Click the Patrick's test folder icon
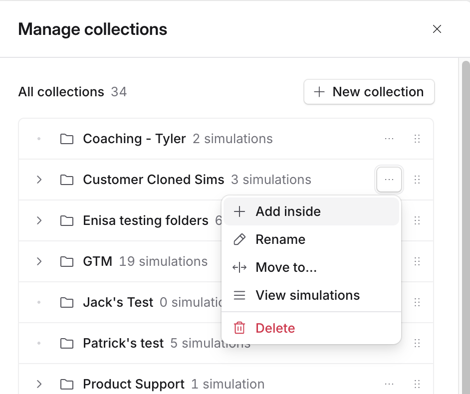The height and width of the screenshot is (394, 470). (67, 343)
